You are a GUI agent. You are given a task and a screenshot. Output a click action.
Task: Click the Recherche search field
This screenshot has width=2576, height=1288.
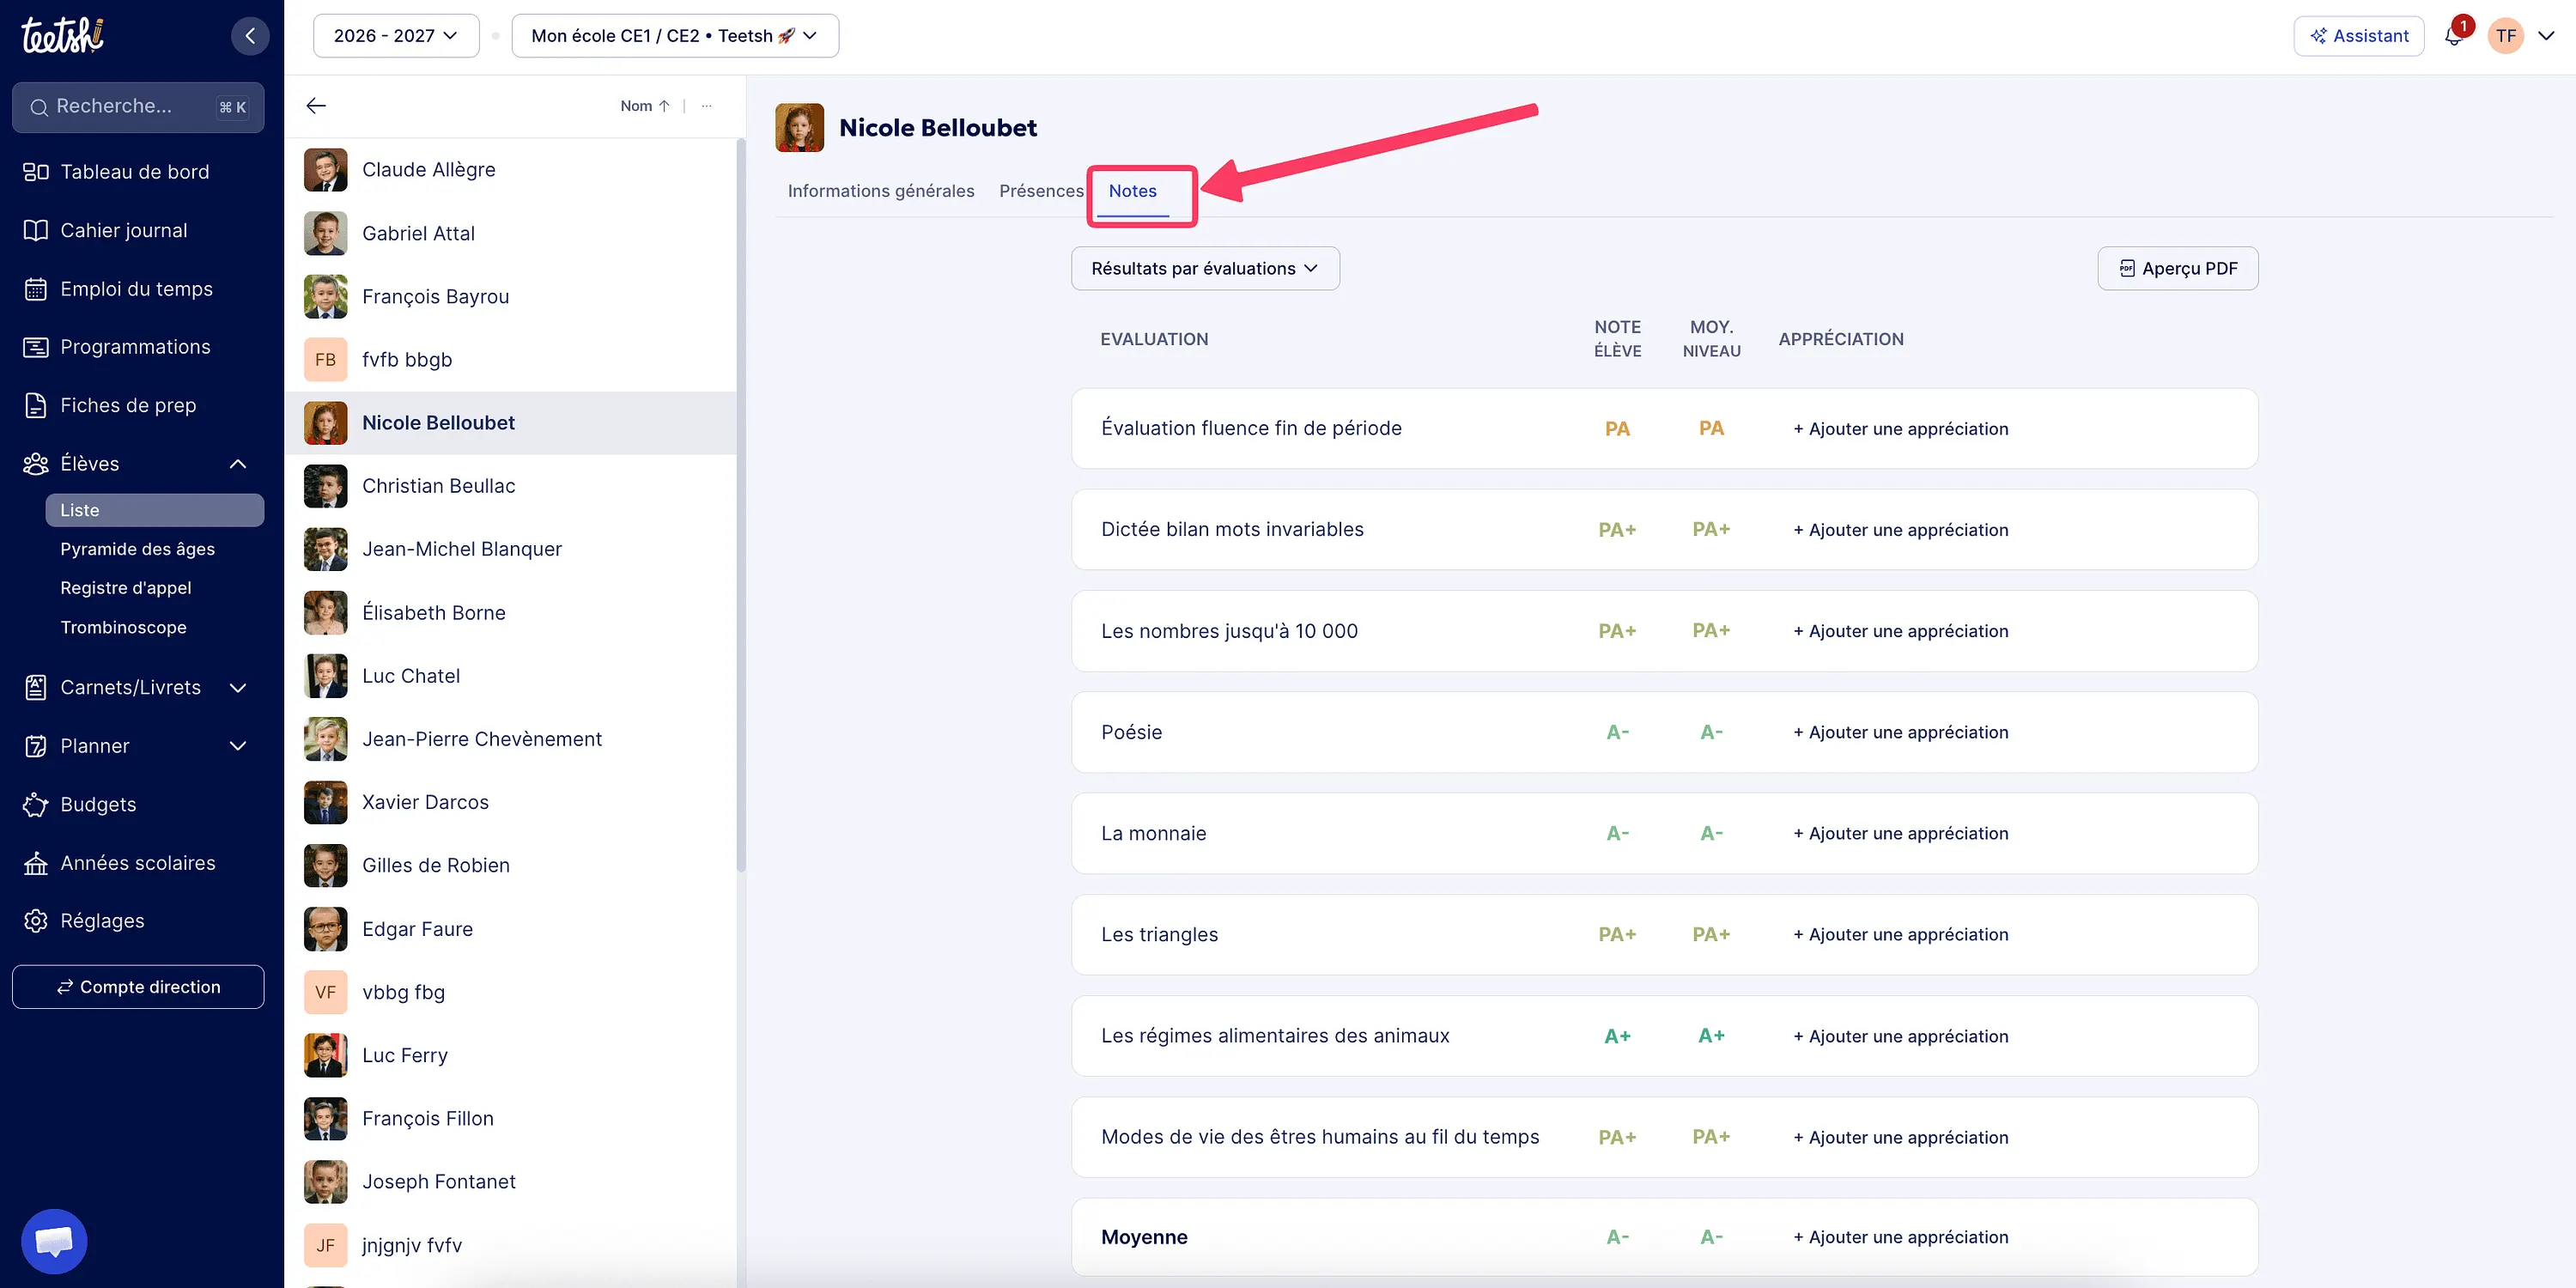(x=138, y=107)
